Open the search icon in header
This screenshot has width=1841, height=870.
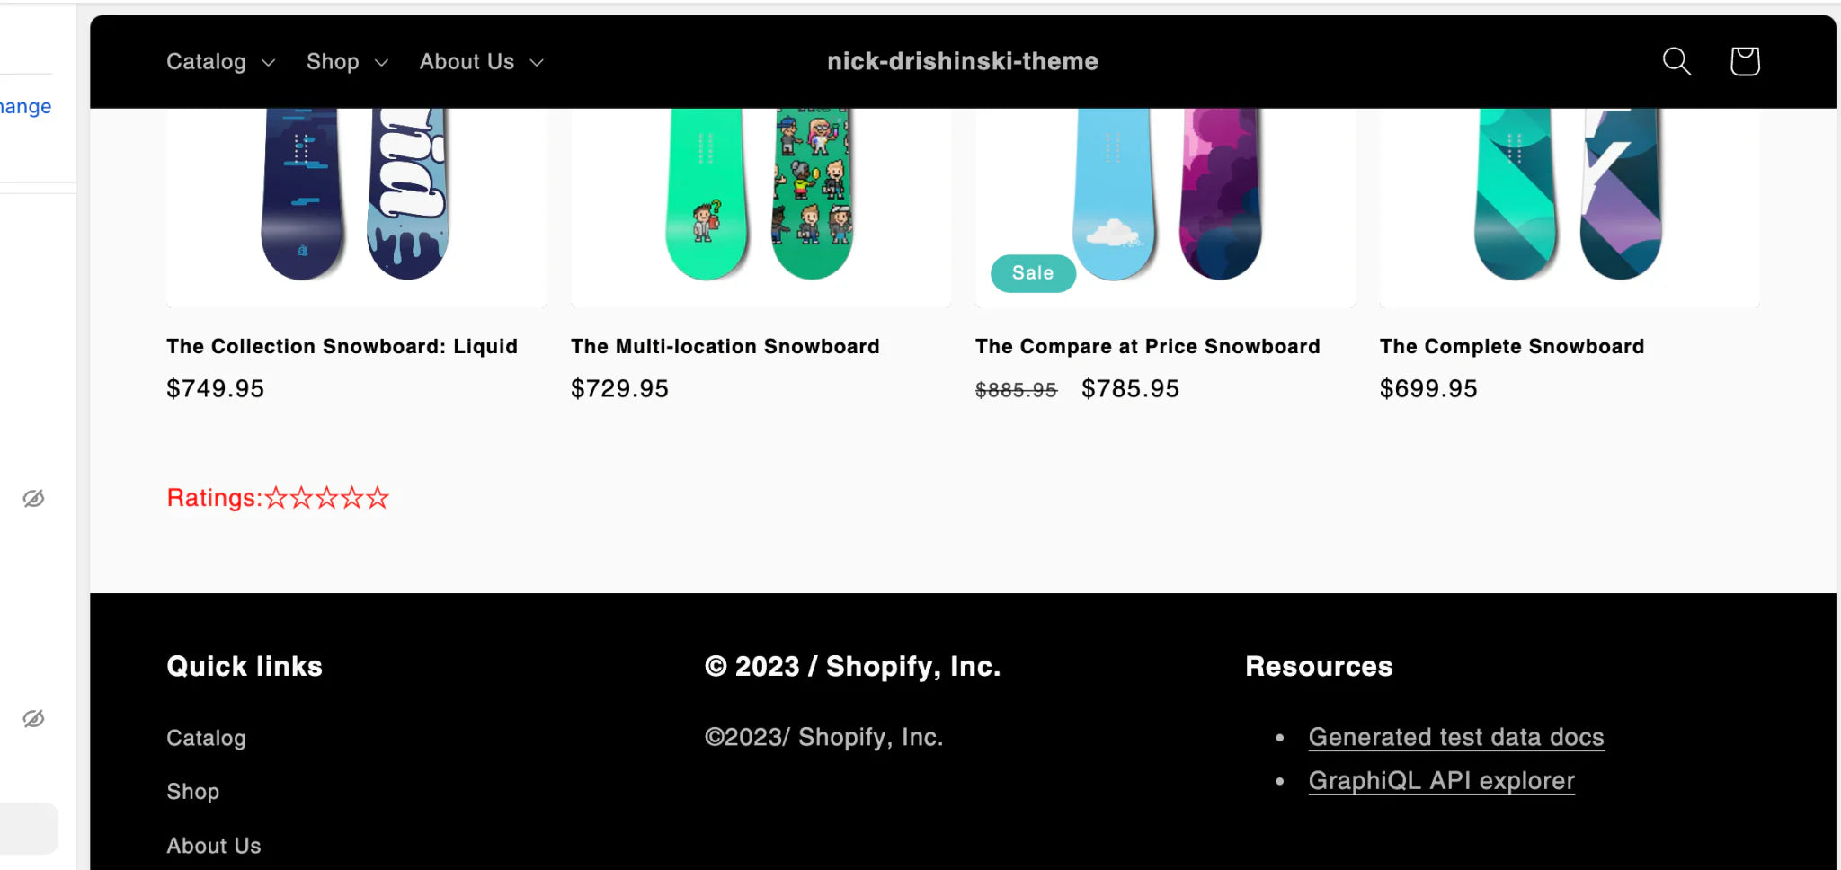1676,61
